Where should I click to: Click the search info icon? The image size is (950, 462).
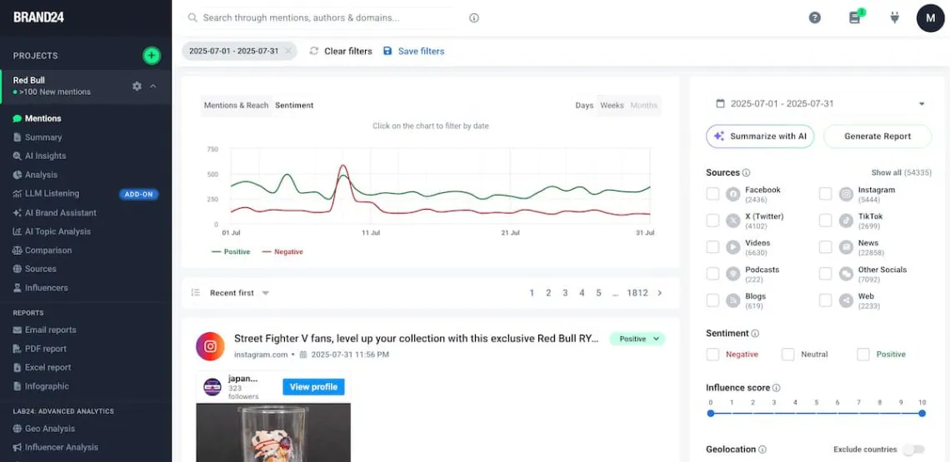474,18
